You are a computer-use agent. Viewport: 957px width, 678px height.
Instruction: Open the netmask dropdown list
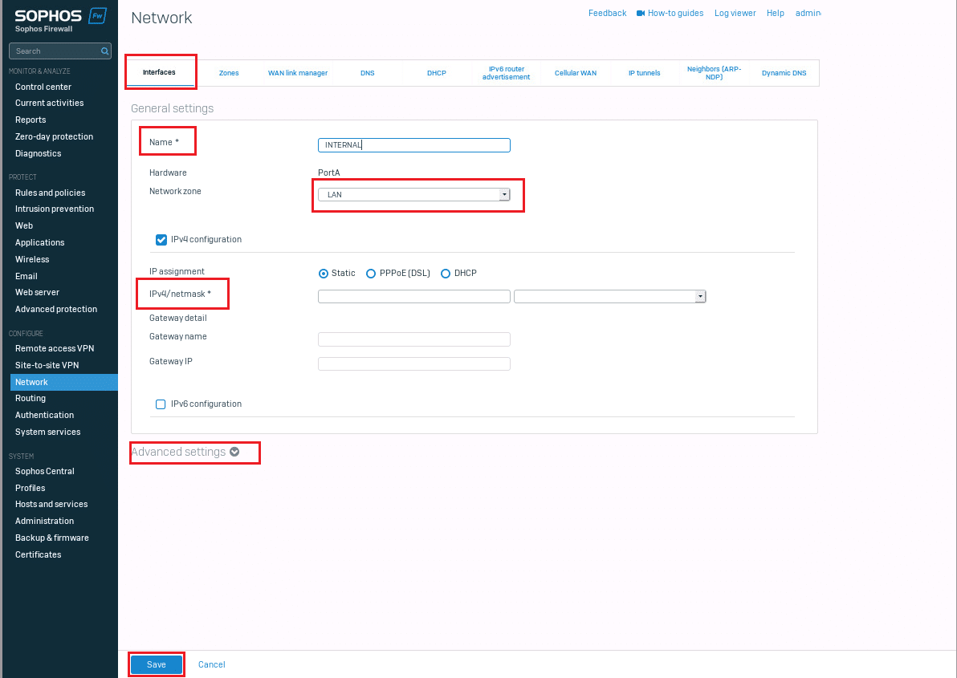point(609,297)
